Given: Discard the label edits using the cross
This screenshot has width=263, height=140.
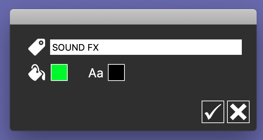Looking at the screenshot, I should pos(238,112).
